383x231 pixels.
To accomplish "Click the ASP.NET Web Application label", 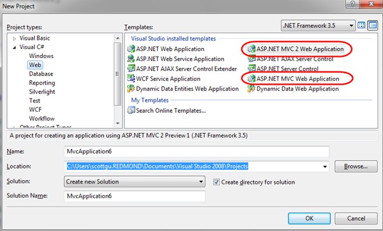I will [x=170, y=49].
